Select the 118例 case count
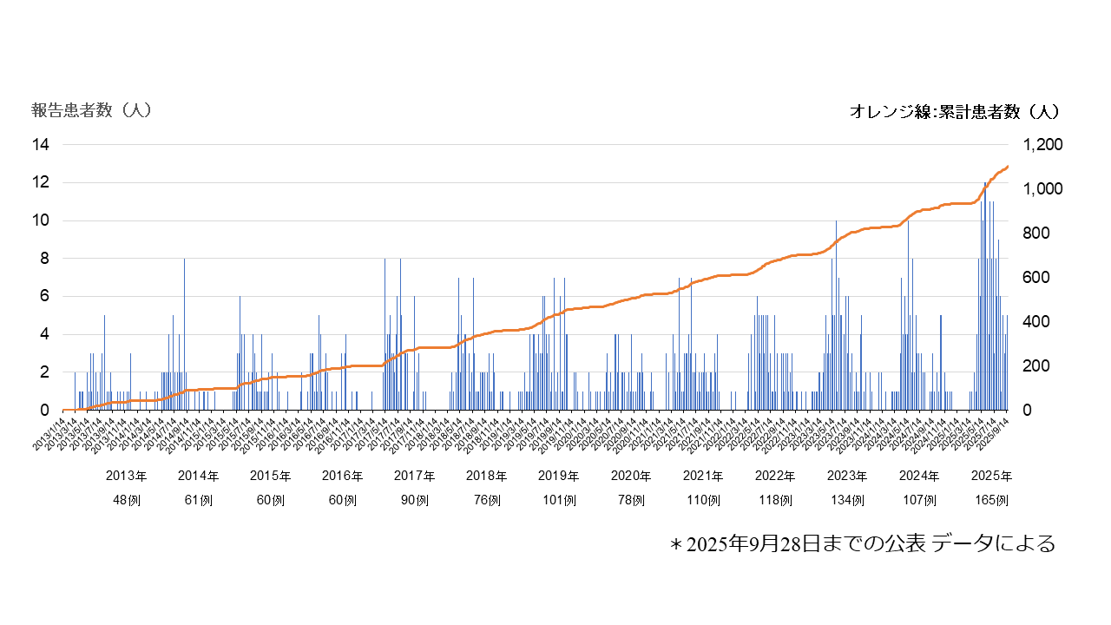 click(774, 501)
